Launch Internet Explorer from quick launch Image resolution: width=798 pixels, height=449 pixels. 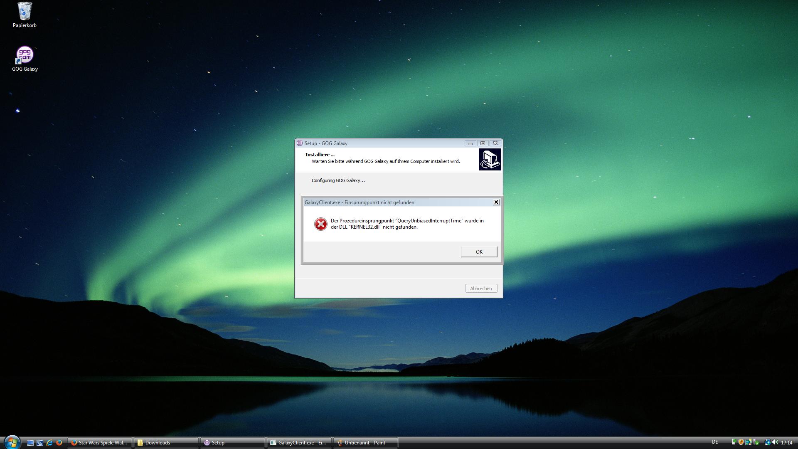[x=49, y=443]
